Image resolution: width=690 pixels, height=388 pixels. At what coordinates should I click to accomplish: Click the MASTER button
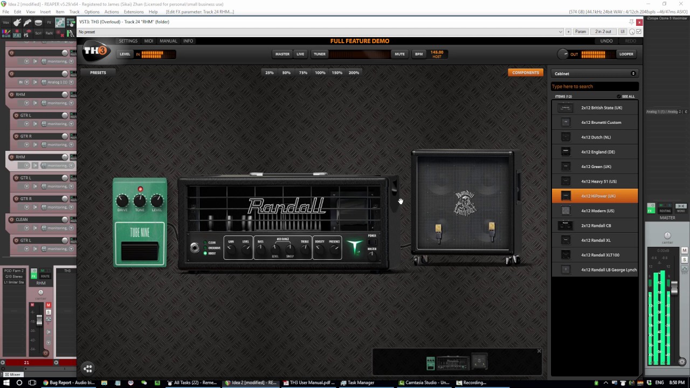[282, 54]
